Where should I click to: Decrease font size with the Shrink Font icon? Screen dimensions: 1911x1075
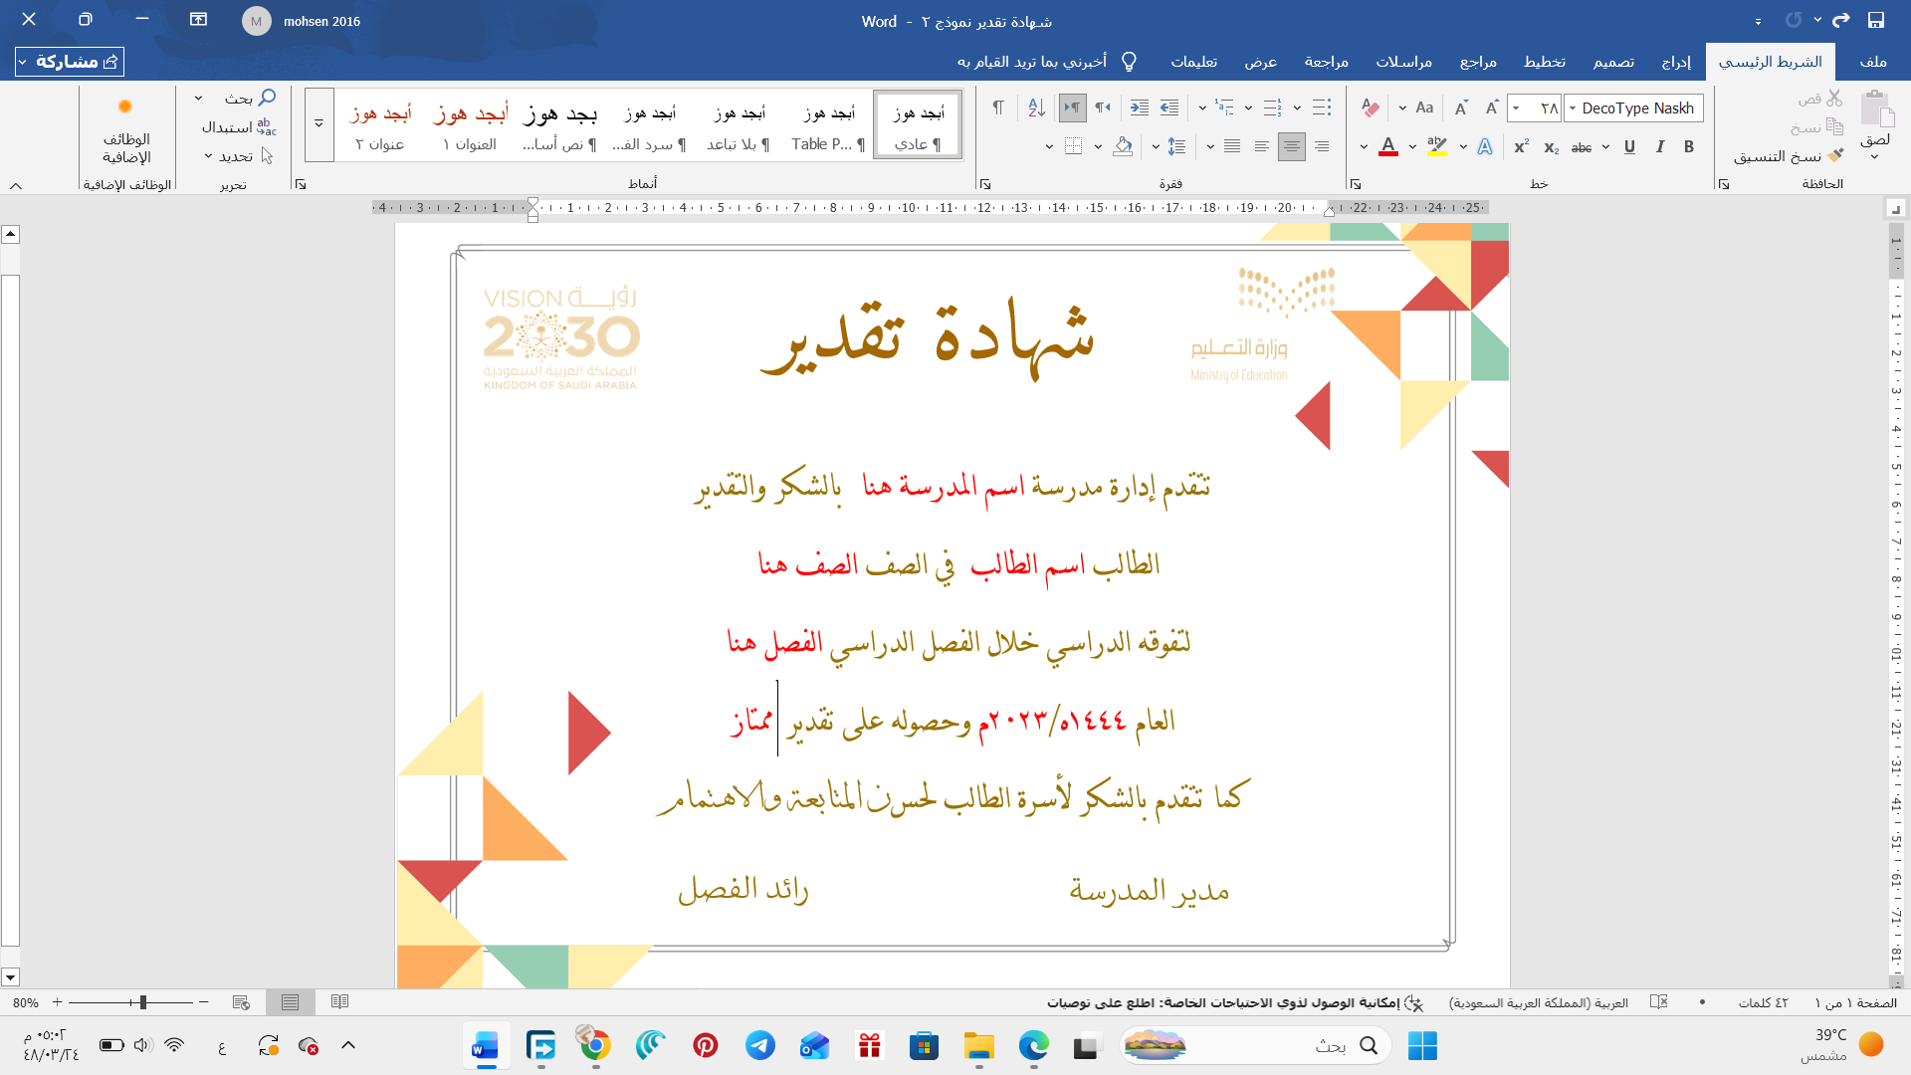click(x=1461, y=107)
